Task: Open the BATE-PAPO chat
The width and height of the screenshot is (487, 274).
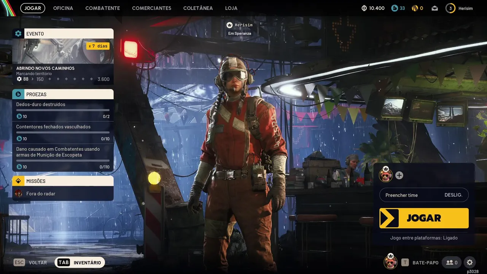Action: (x=425, y=263)
